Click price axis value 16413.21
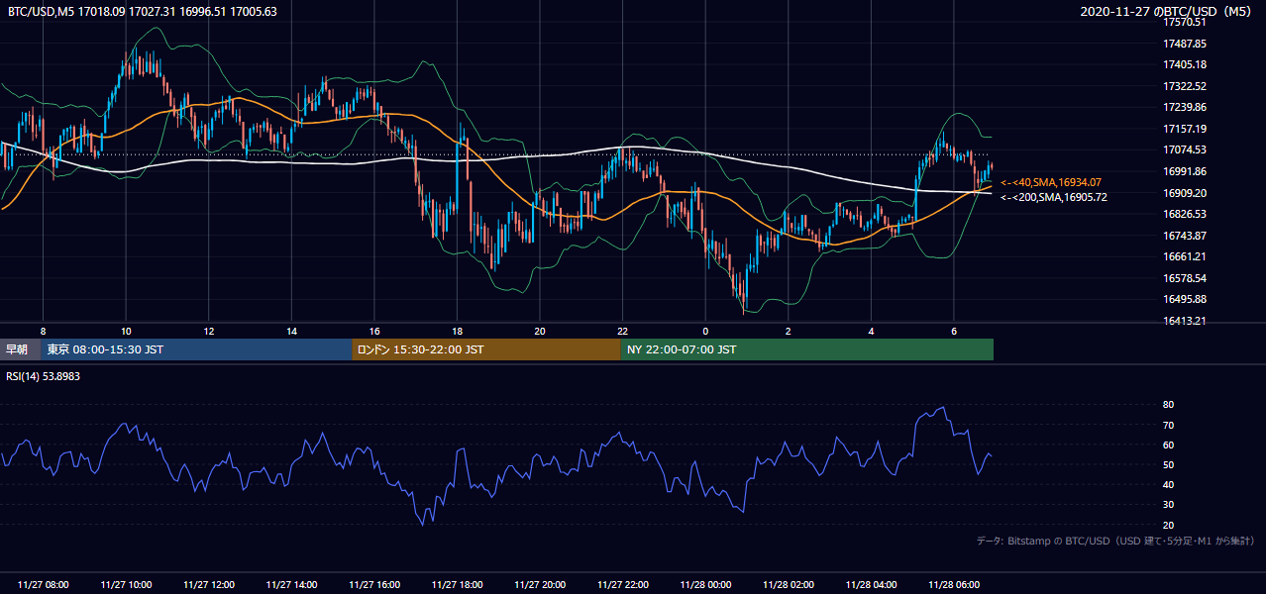Screen dimensions: 1266x594 [x=1185, y=321]
